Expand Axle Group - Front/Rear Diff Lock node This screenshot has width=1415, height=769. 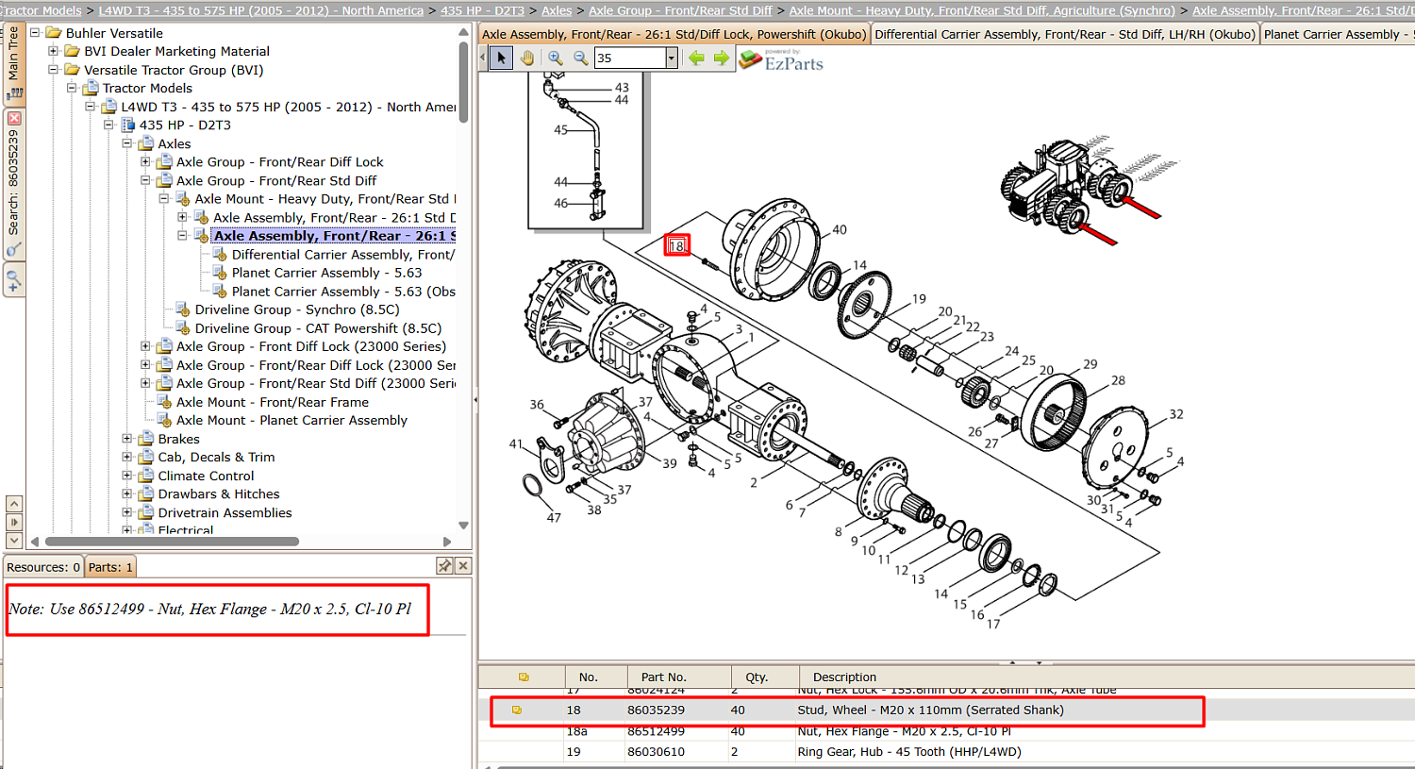[x=146, y=162]
